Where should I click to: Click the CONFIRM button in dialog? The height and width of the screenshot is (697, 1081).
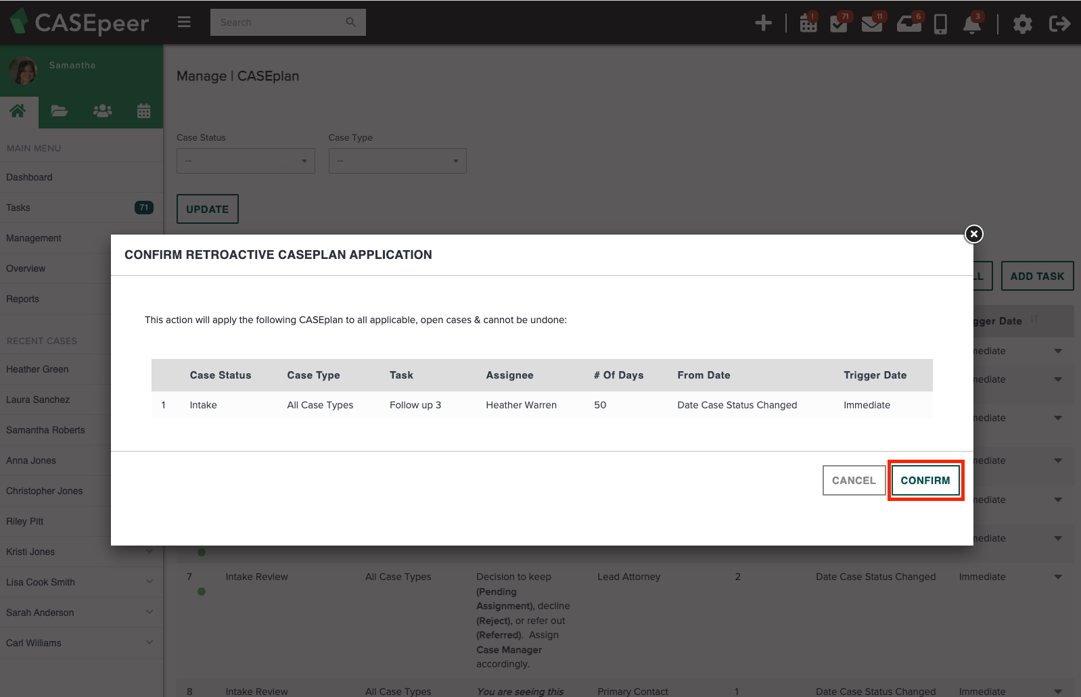pos(925,481)
